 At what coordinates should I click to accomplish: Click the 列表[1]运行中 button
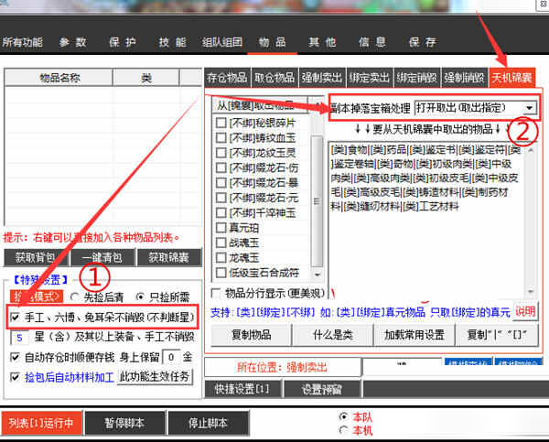[41, 423]
